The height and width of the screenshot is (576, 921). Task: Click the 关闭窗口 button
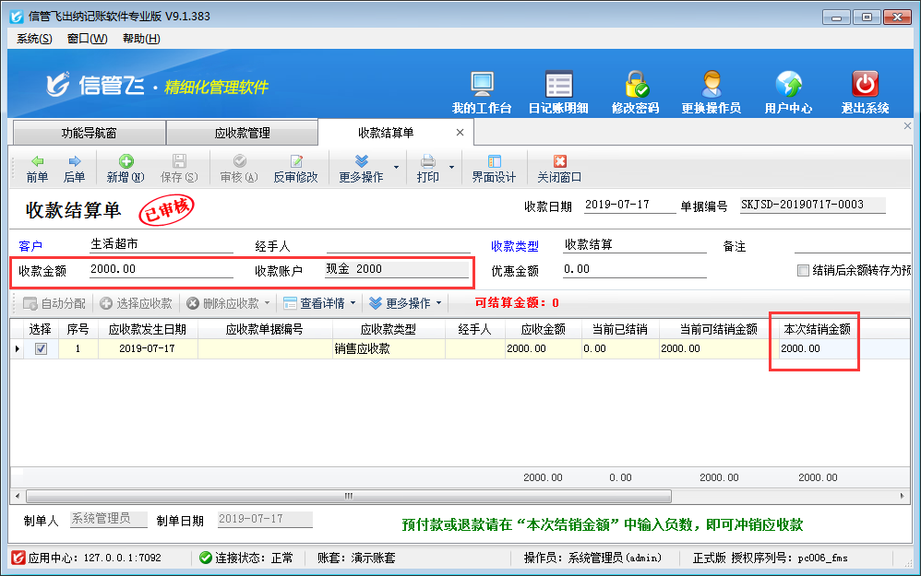pos(559,168)
